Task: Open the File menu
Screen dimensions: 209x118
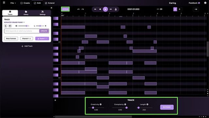Action: [13, 3]
